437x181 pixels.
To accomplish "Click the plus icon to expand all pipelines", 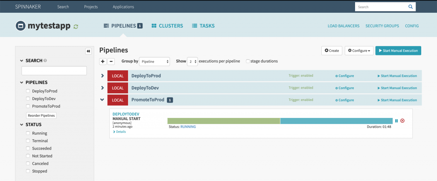I will [103, 61].
